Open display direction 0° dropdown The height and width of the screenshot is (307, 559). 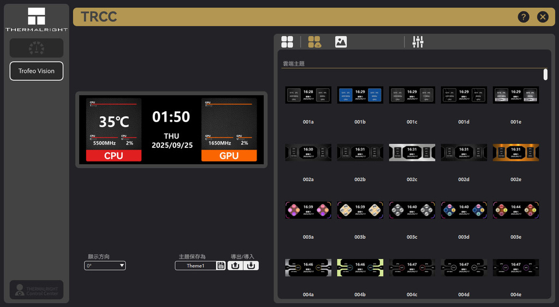(x=105, y=266)
